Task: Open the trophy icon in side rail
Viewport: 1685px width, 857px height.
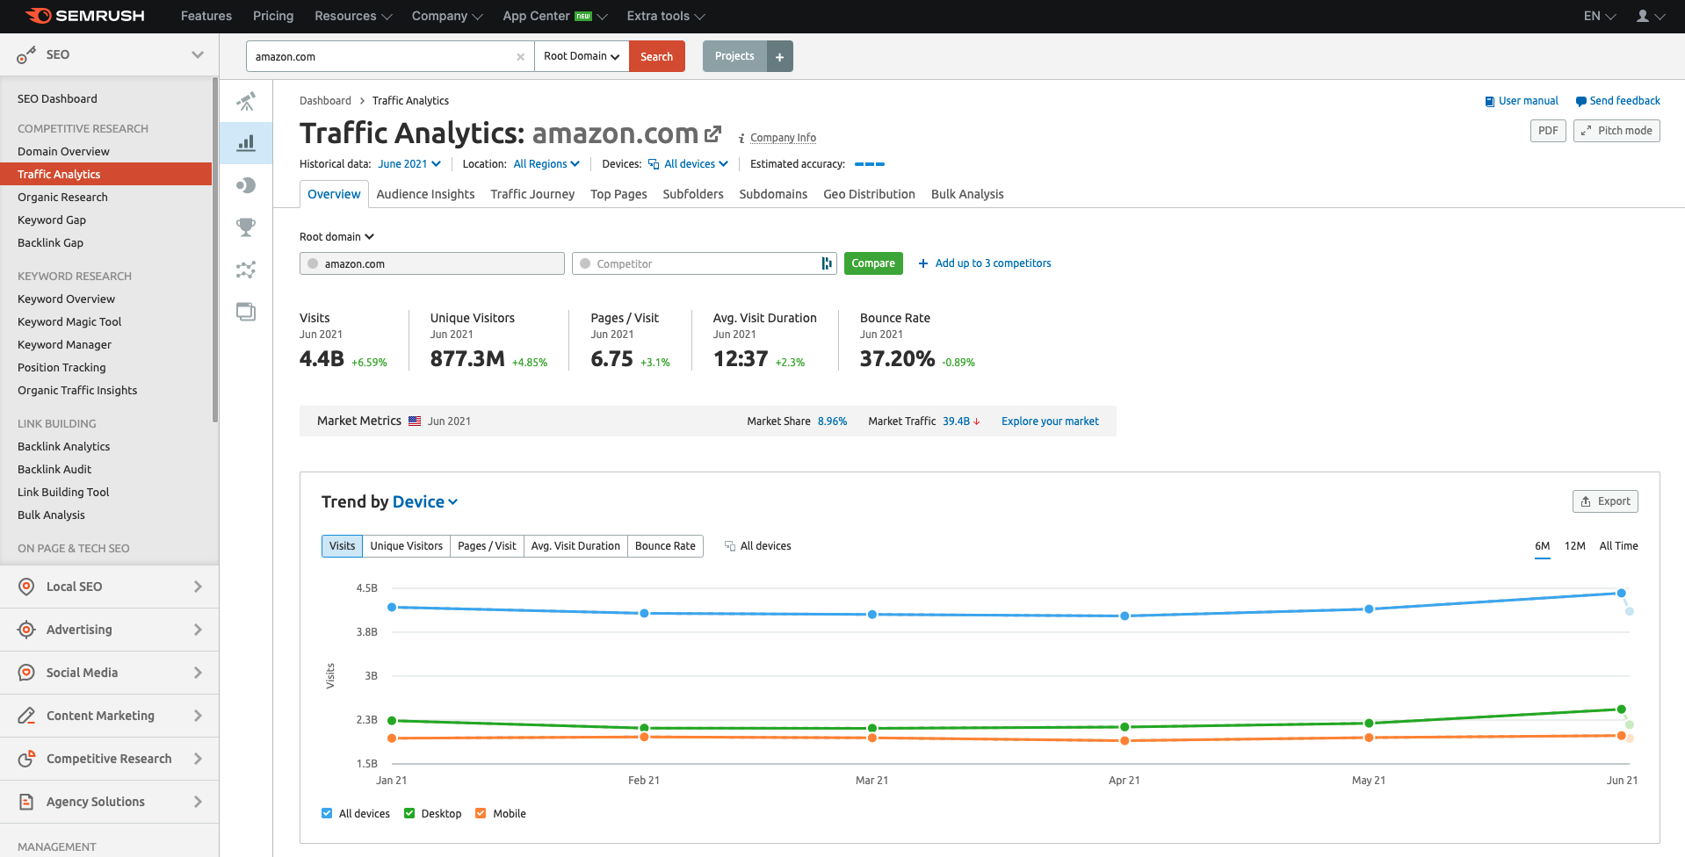Action: pos(246,227)
